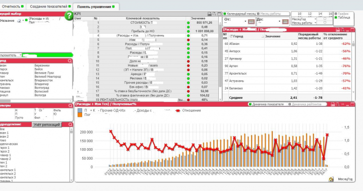Search in the Фильтры list box
Screen dimensions: 363x191
[71, 105]
